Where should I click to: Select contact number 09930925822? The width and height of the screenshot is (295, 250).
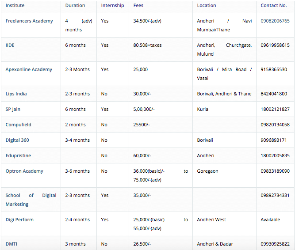[275, 244]
